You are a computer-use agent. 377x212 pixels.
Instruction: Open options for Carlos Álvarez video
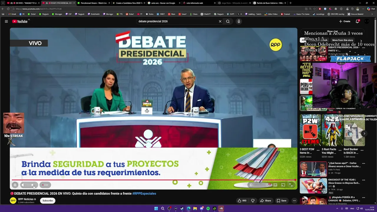coord(363,163)
